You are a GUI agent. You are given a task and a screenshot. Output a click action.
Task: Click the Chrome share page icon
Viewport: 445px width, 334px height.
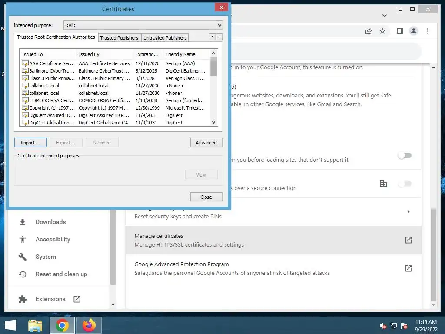tap(369, 31)
